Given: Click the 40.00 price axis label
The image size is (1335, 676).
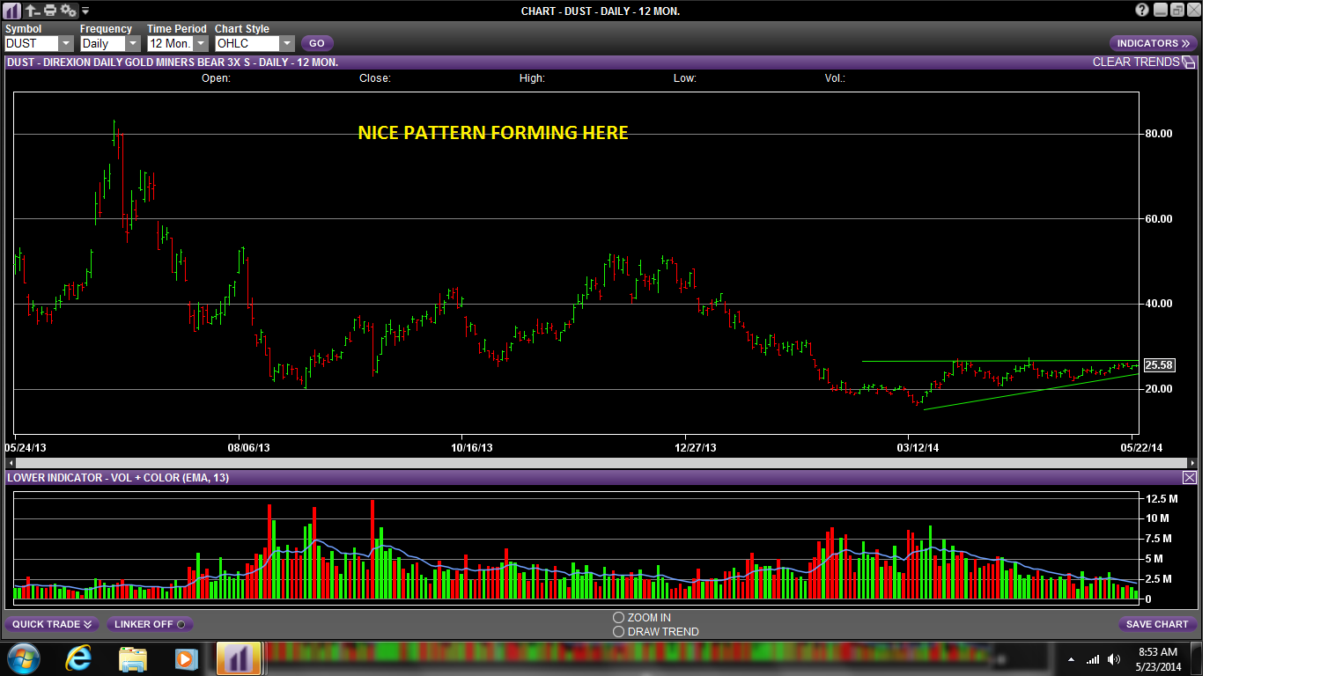Looking at the screenshot, I should (1158, 304).
